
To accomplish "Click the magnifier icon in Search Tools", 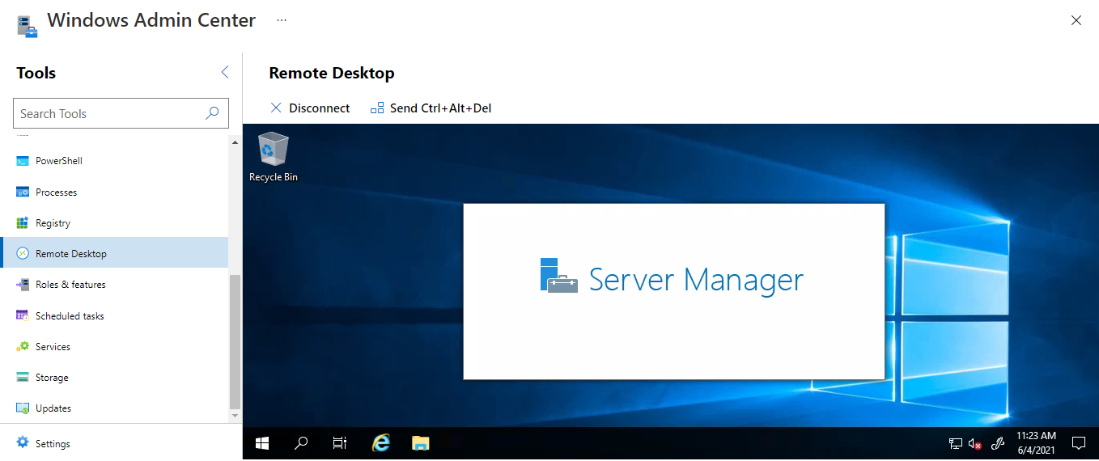I will tap(213, 113).
